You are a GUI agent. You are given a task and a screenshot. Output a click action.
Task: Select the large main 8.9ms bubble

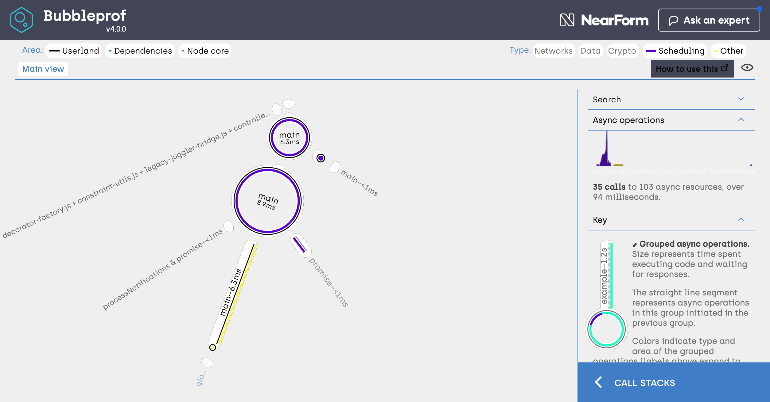coord(267,201)
